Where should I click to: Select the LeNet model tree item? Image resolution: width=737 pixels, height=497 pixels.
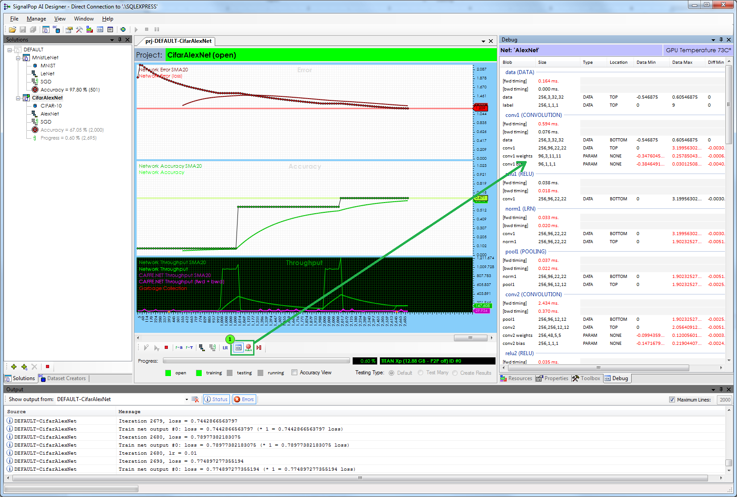[47, 74]
